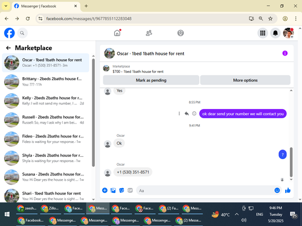
Task: Go back in browser history
Action: click(7, 19)
